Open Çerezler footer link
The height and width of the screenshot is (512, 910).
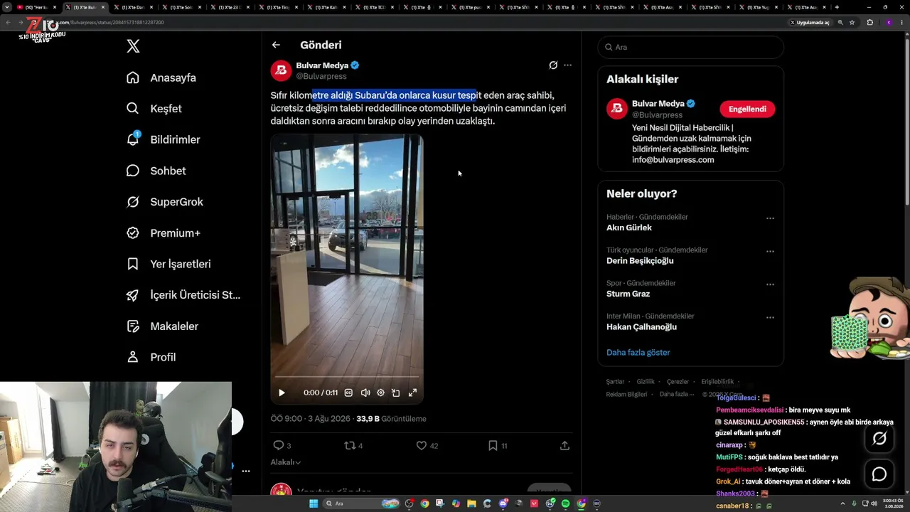pos(678,382)
